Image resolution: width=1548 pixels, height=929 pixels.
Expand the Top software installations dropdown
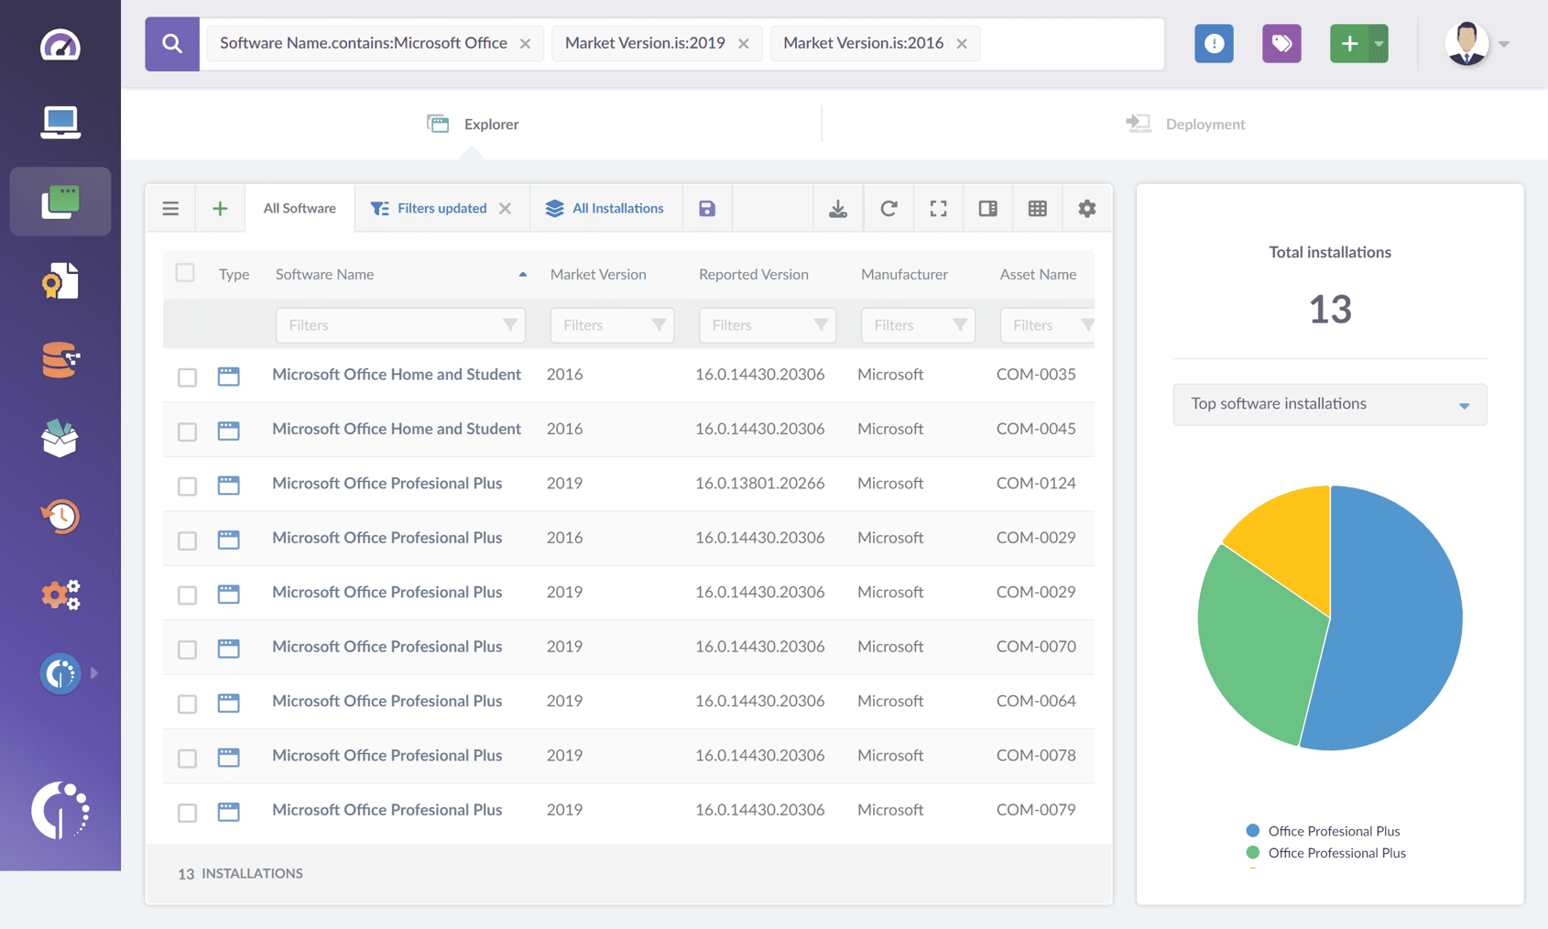[1330, 404]
